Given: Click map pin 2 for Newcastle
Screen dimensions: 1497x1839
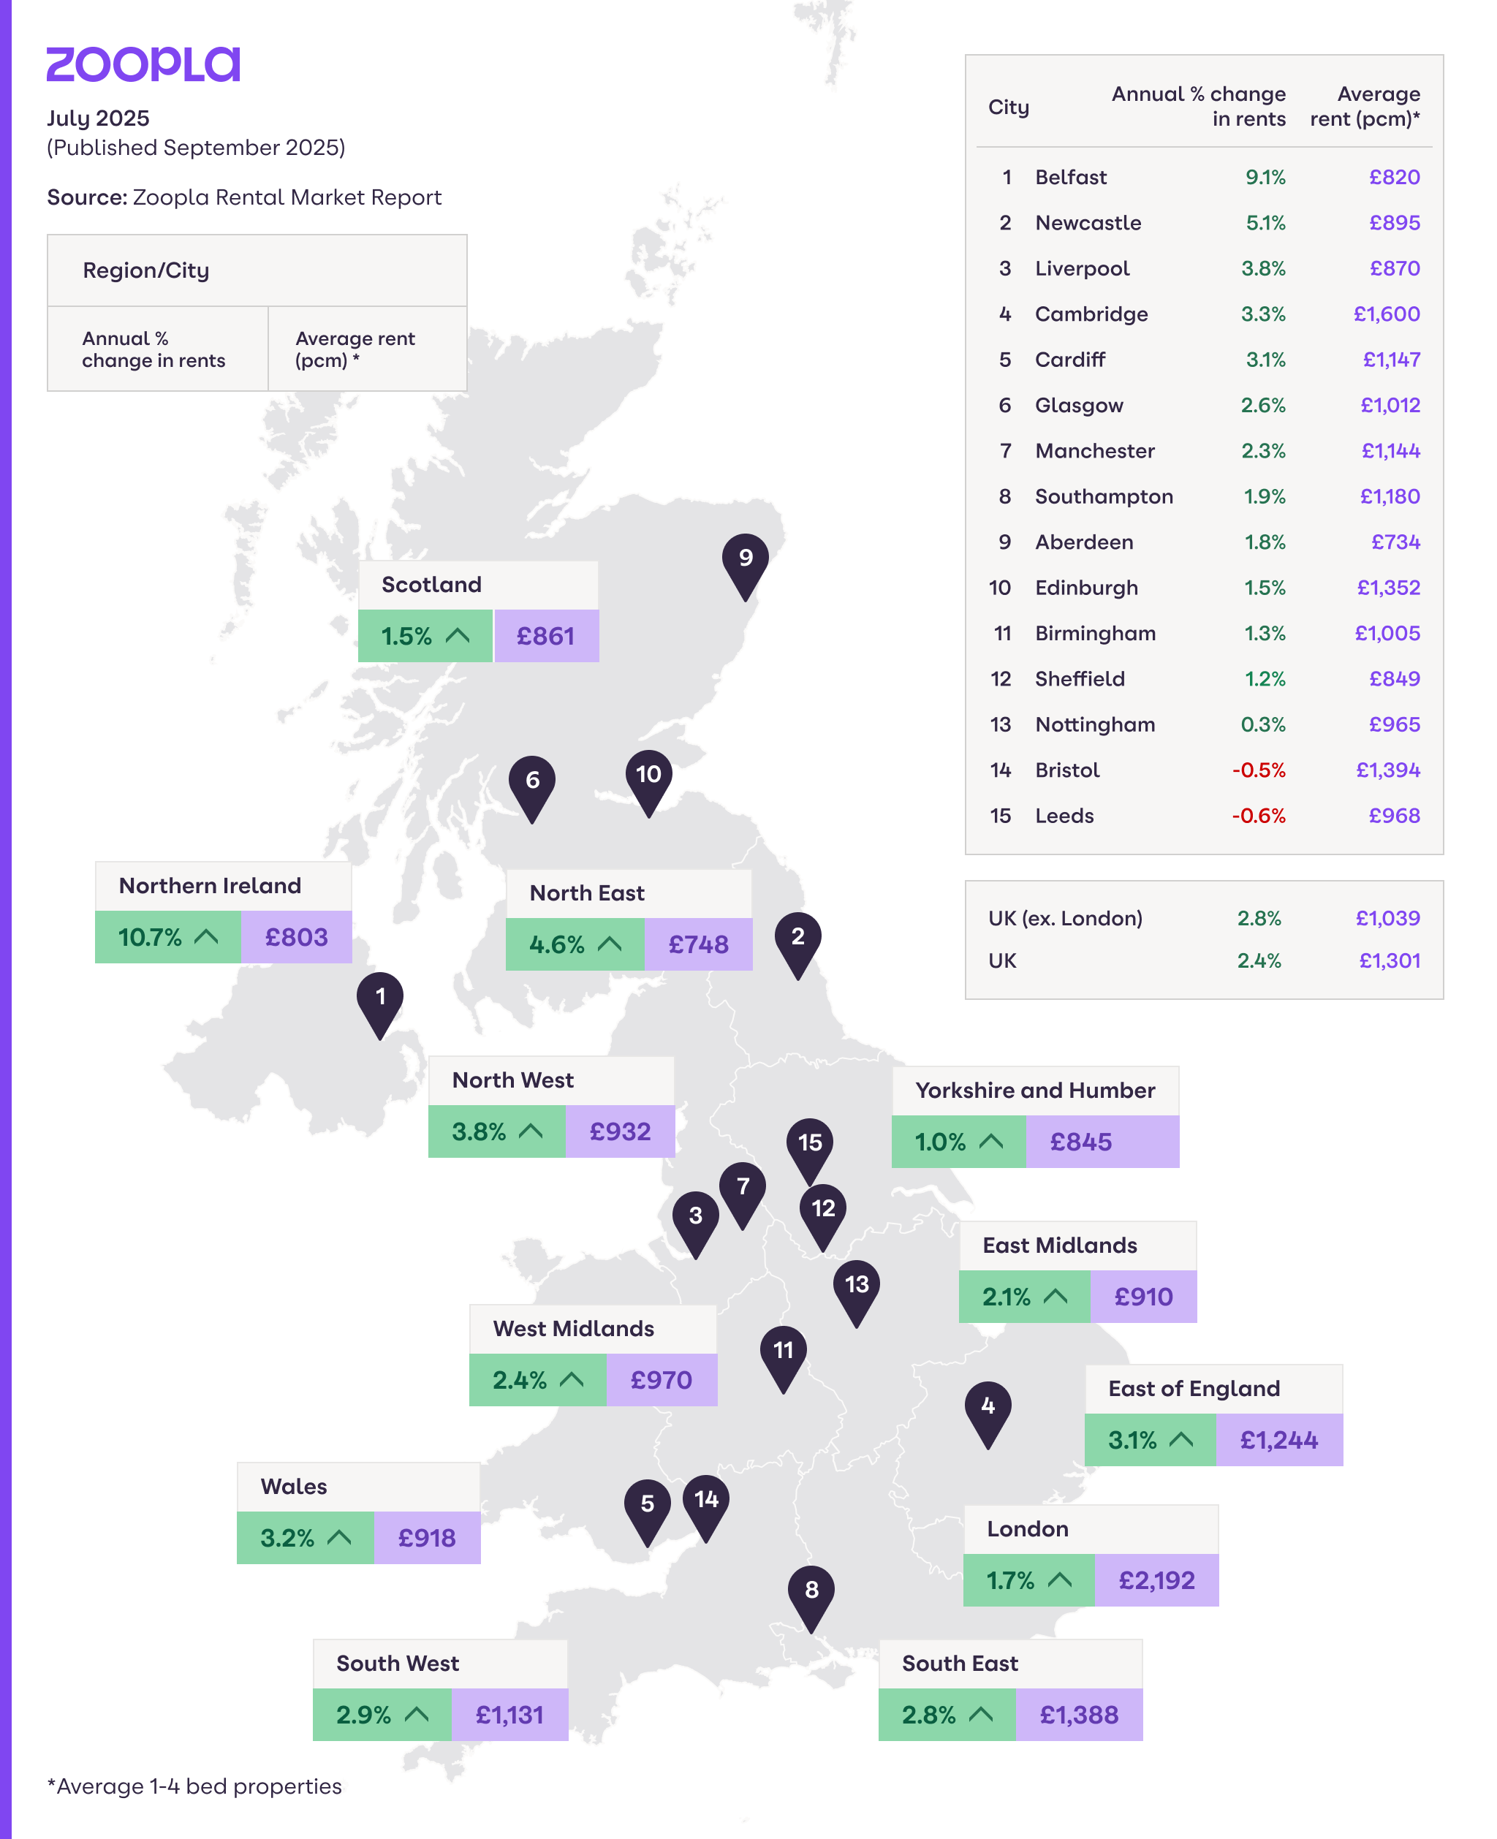Looking at the screenshot, I should [x=797, y=939].
